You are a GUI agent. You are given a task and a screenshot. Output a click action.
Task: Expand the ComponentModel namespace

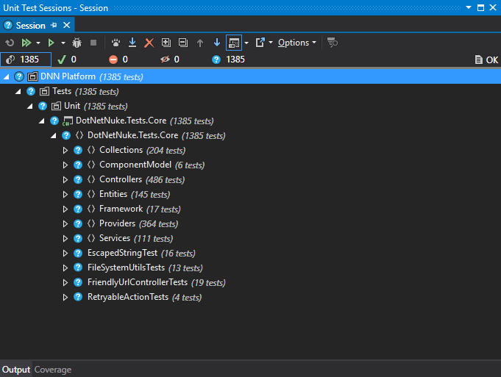tap(65, 165)
